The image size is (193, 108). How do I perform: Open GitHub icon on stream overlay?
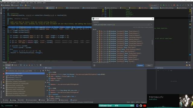tap(141, 106)
